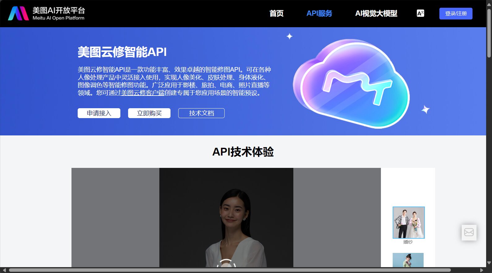Open the mail contact floating icon
This screenshot has width=492, height=273.
pyautogui.click(x=469, y=232)
